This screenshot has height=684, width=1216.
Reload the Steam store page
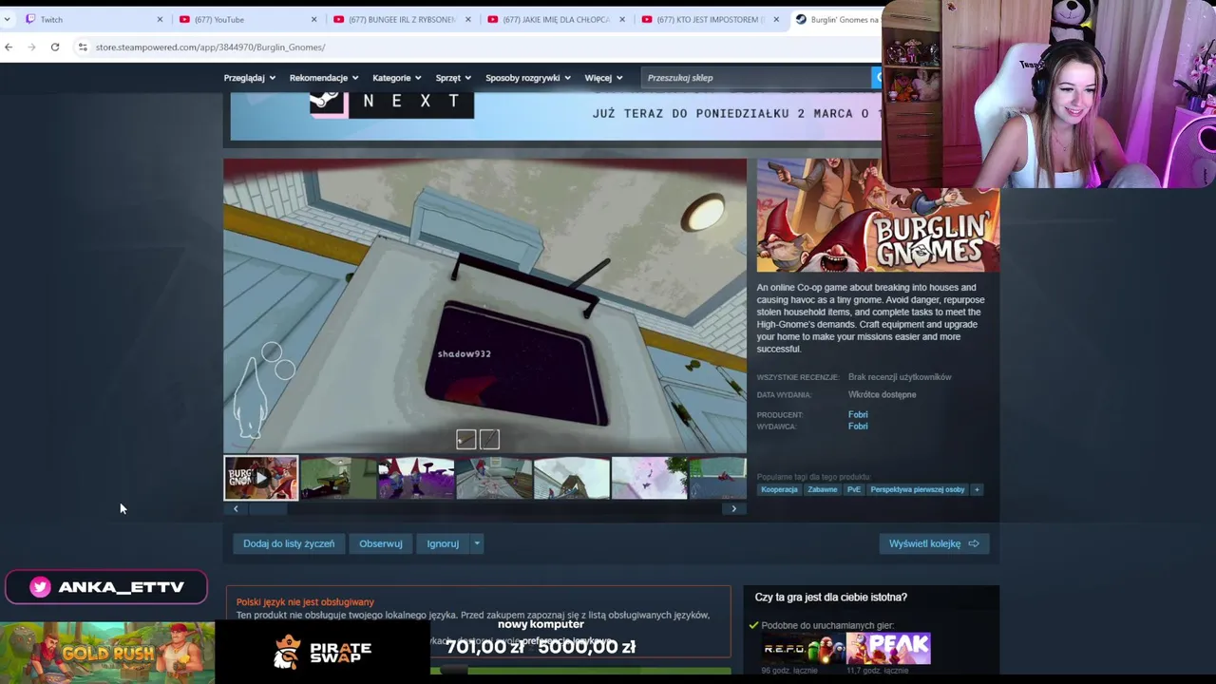[x=55, y=47]
